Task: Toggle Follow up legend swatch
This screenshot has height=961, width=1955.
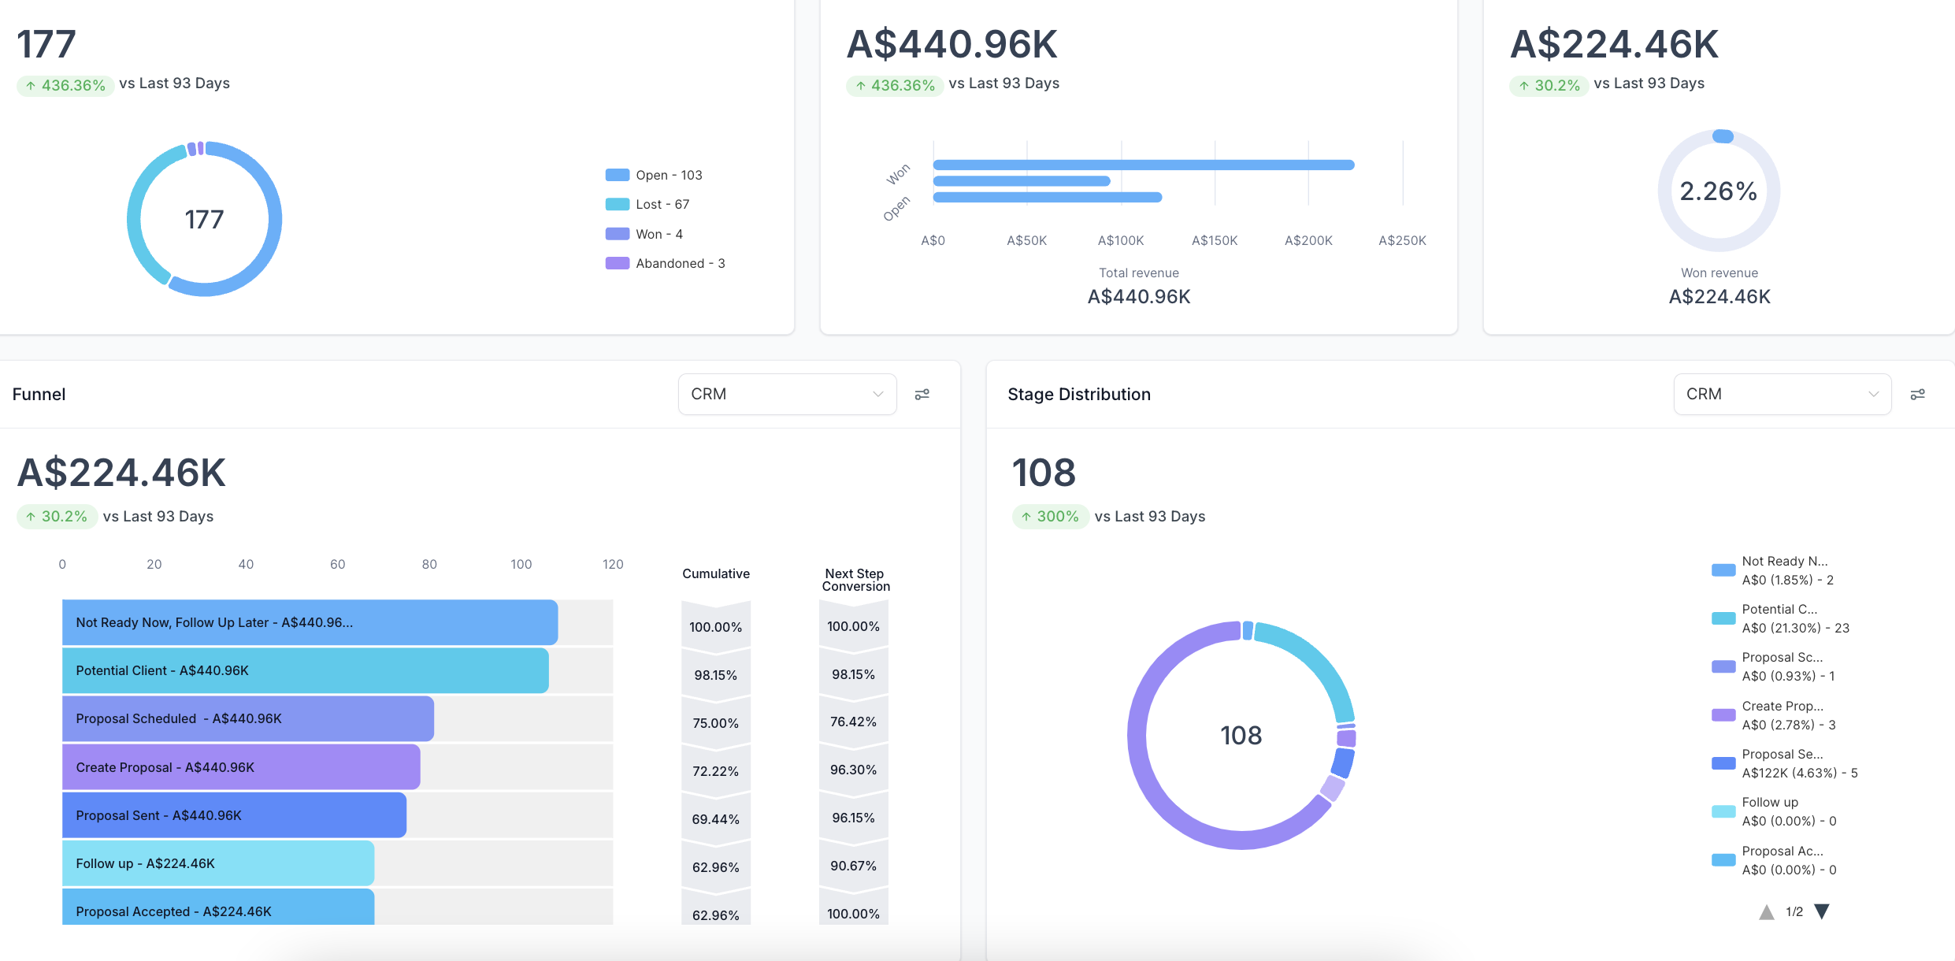Action: (x=1723, y=811)
